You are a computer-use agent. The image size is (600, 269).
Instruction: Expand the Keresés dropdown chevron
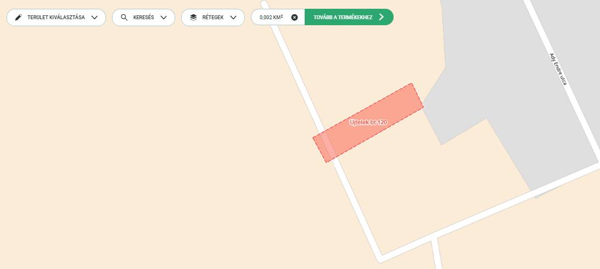164,18
